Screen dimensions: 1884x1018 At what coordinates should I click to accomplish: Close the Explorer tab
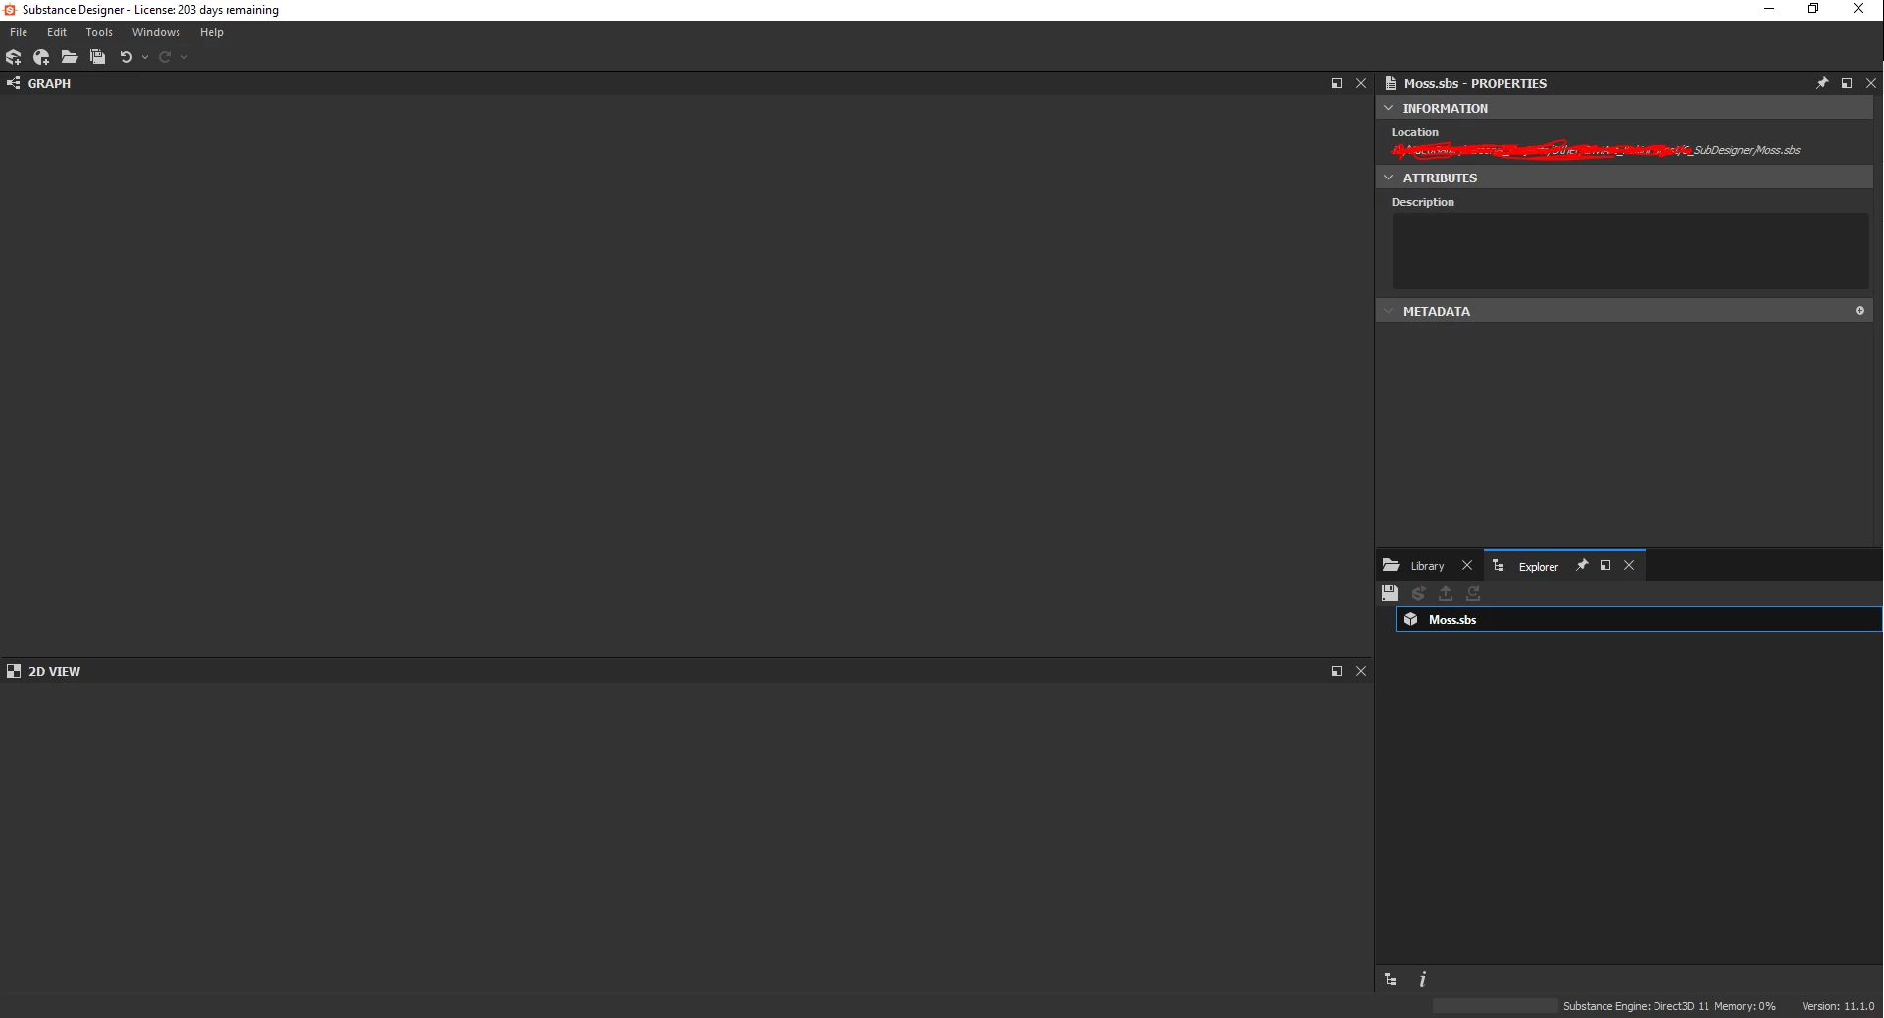tap(1629, 565)
